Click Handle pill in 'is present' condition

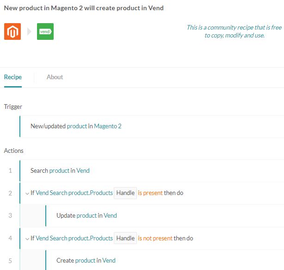125,193
